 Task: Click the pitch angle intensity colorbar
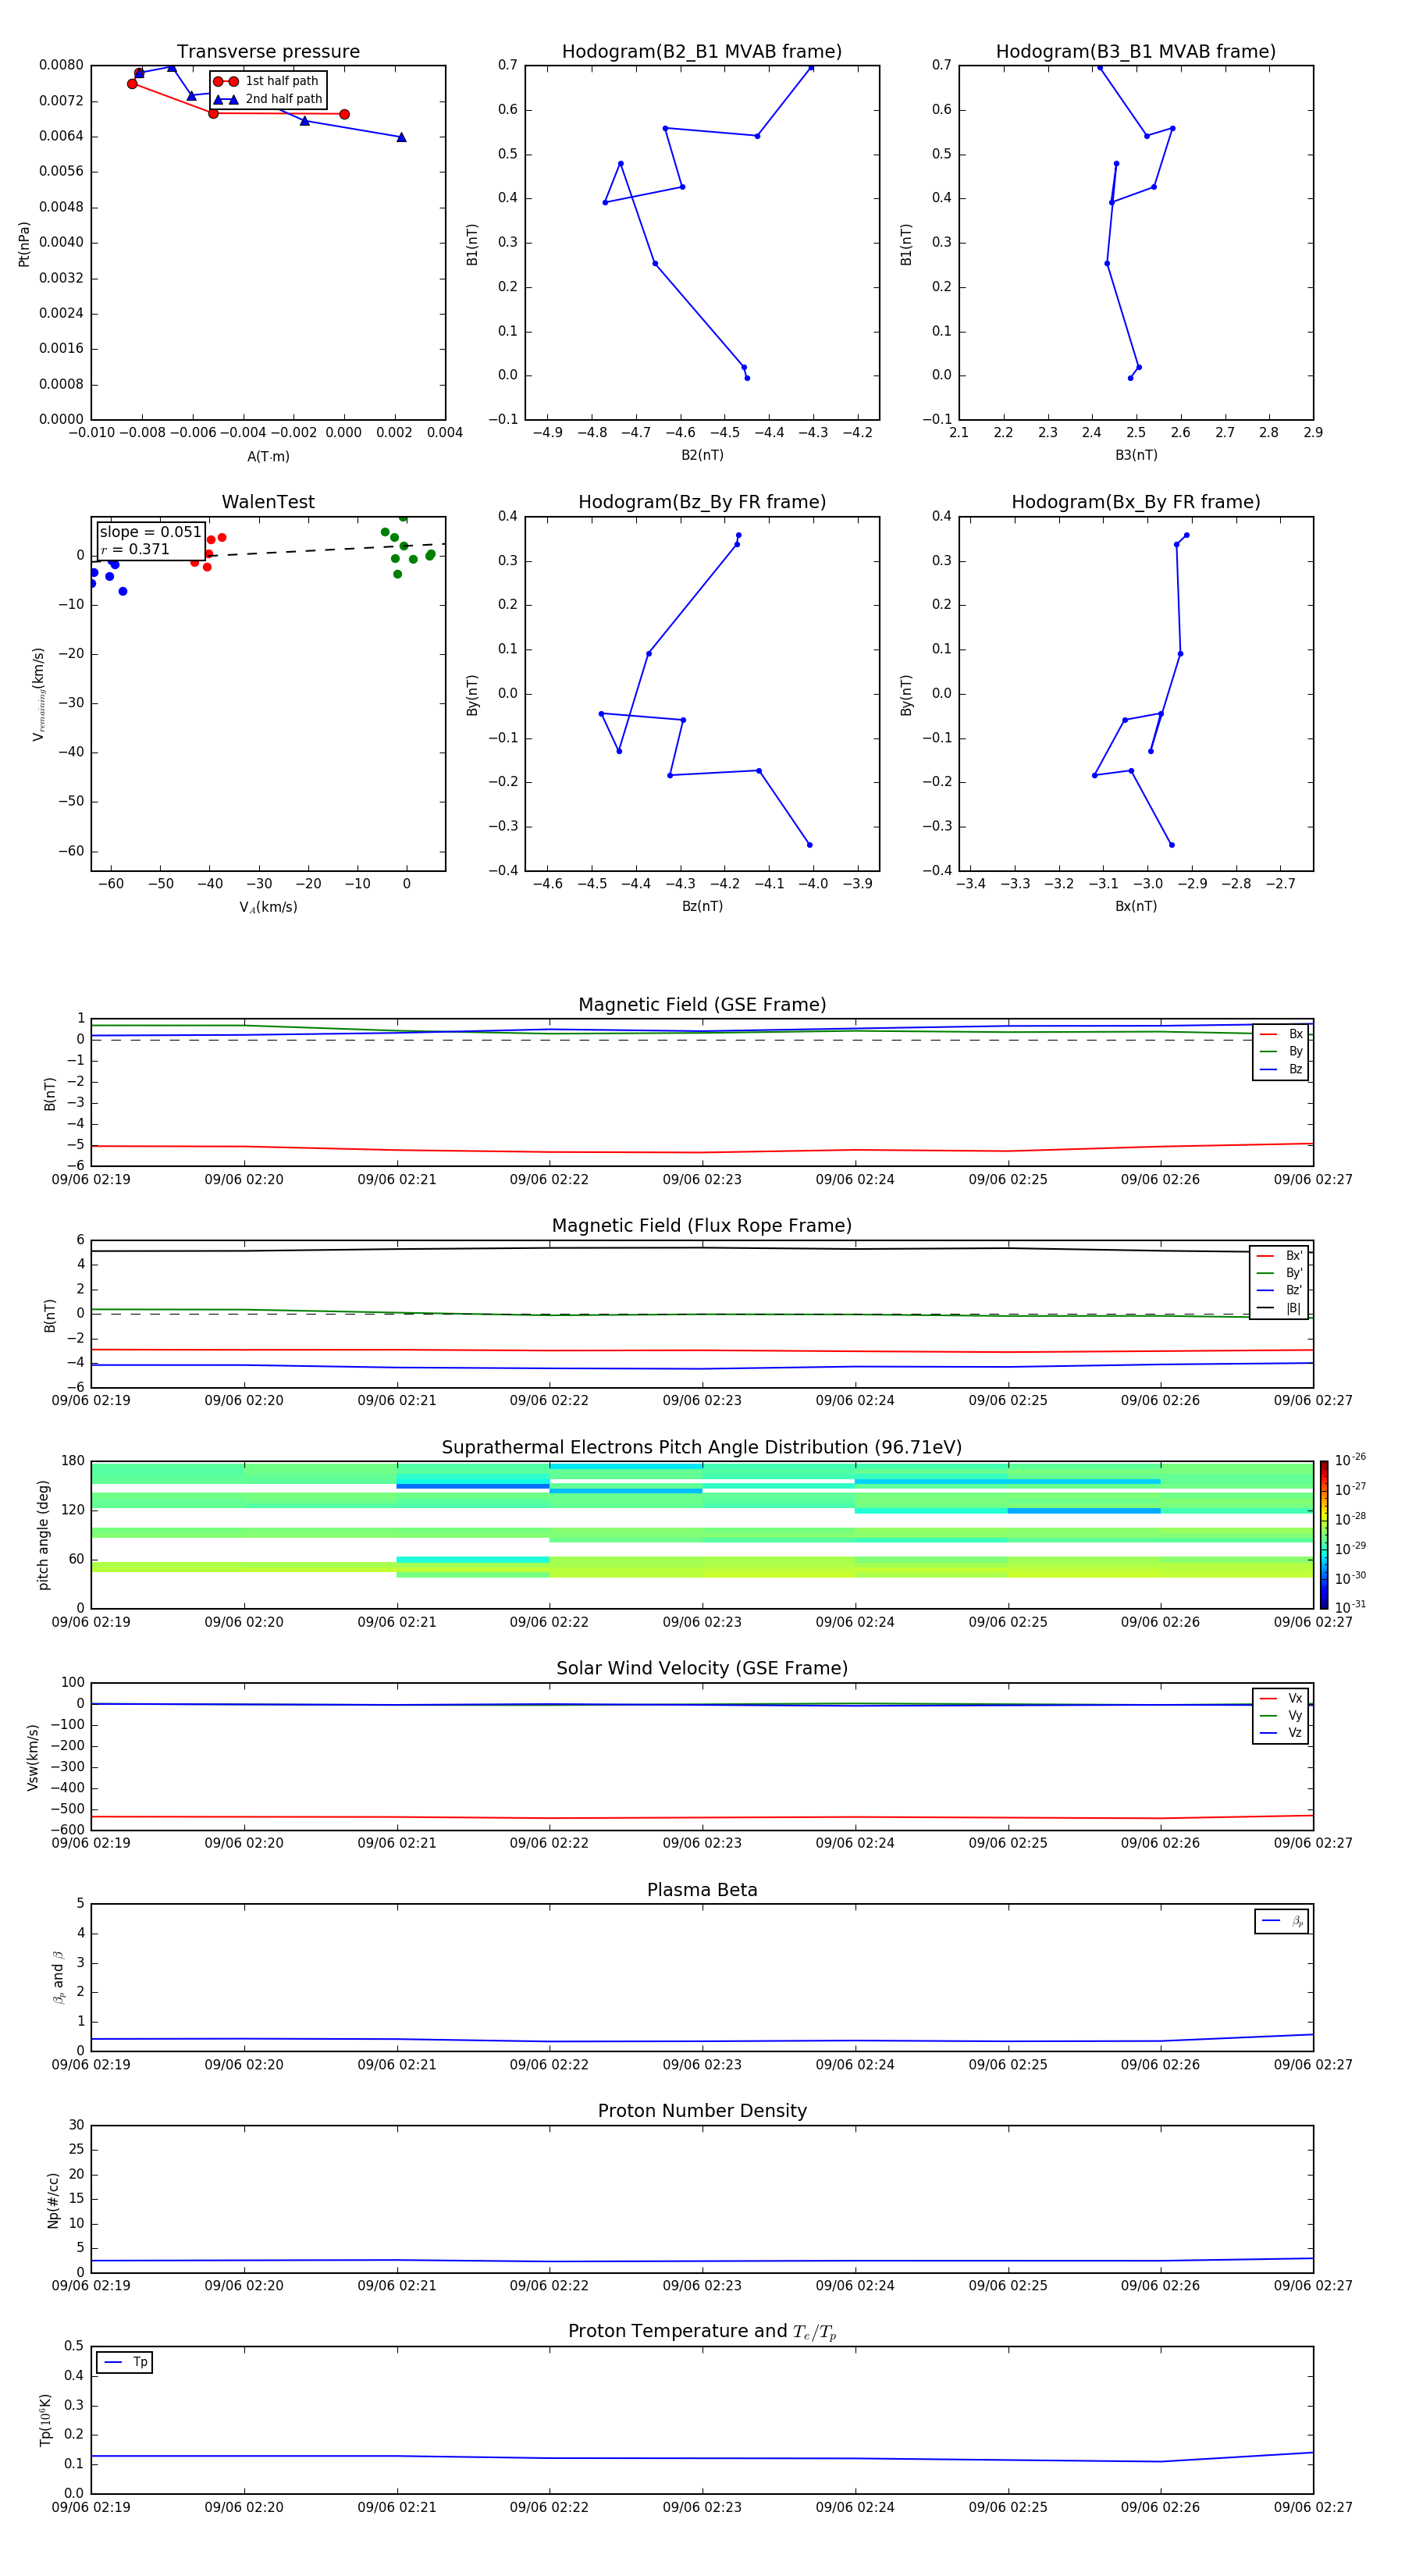(1324, 1535)
